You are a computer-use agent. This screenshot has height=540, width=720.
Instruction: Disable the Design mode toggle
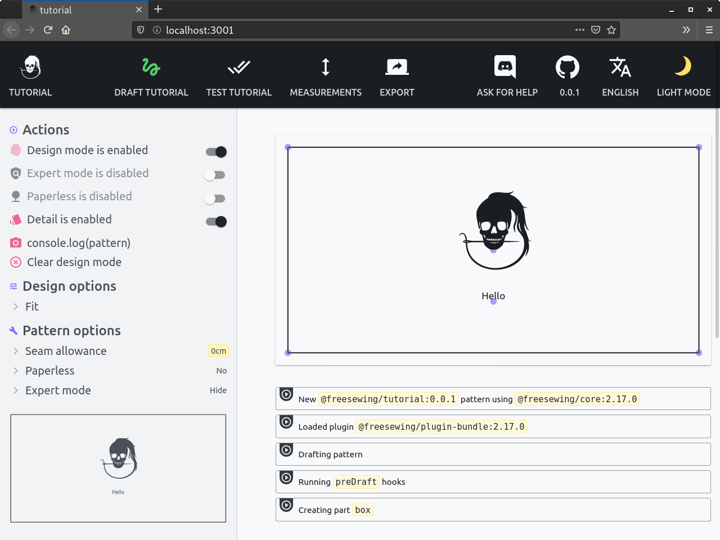point(216,152)
